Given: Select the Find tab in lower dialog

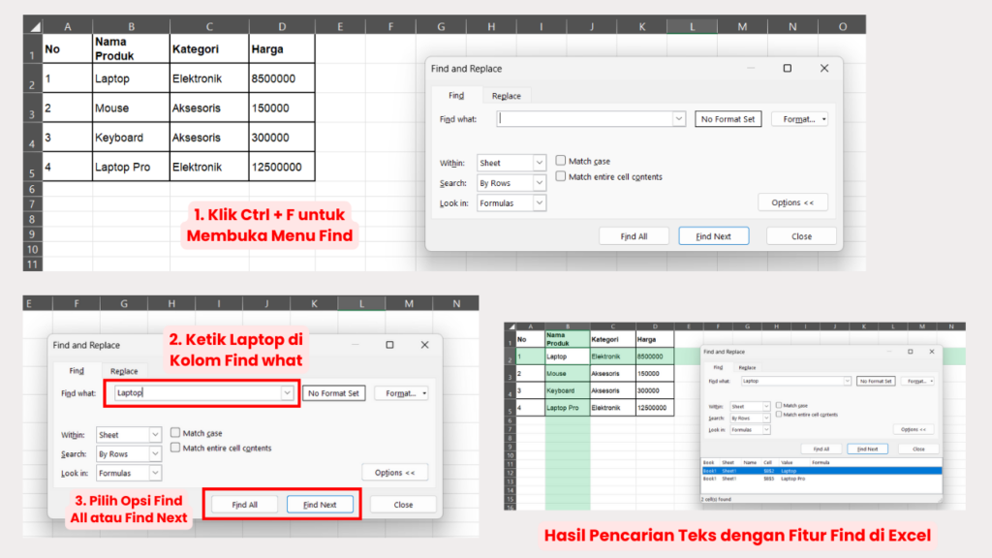Looking at the screenshot, I should point(77,370).
